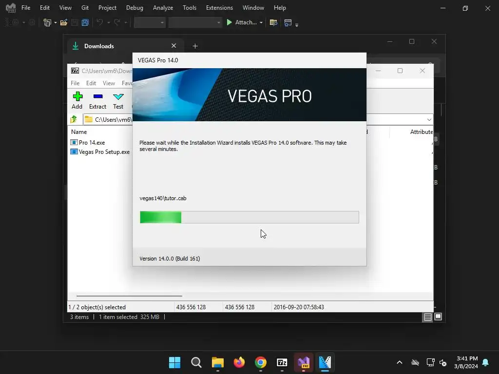Open Visual Studio Debug menu
This screenshot has width=499, height=374.
click(134, 8)
